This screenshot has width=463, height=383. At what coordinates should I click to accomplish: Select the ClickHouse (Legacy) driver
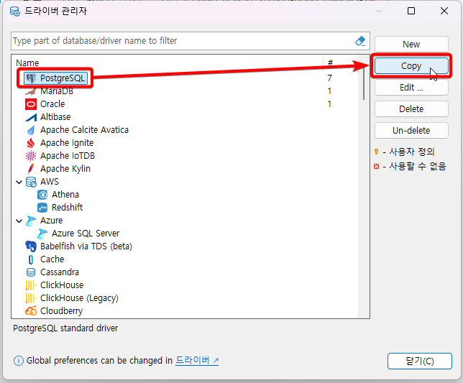(x=79, y=298)
